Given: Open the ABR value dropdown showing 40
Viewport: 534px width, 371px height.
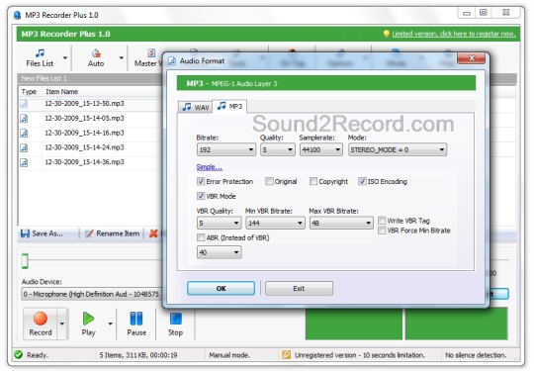Looking at the screenshot, I should (x=220, y=253).
